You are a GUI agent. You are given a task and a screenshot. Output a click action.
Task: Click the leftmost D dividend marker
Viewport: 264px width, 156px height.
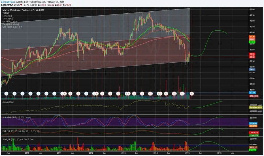tap(7, 94)
